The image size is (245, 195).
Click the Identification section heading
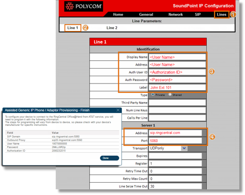pos(148,50)
